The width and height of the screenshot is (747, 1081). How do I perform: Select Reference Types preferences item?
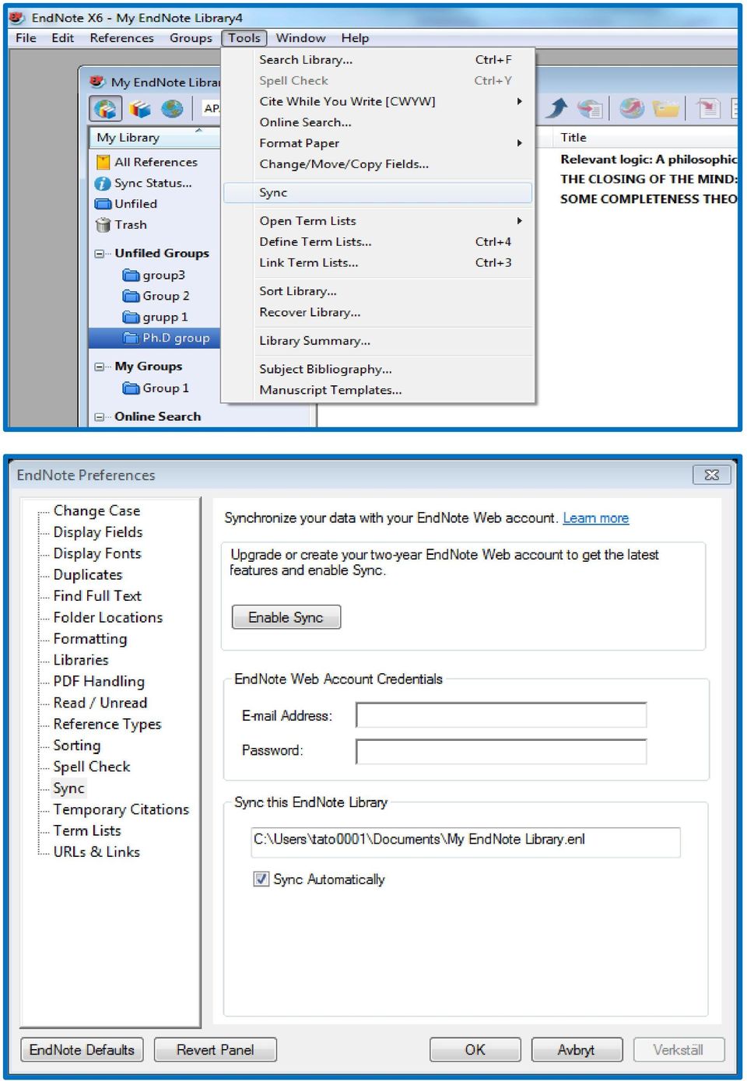tap(107, 725)
